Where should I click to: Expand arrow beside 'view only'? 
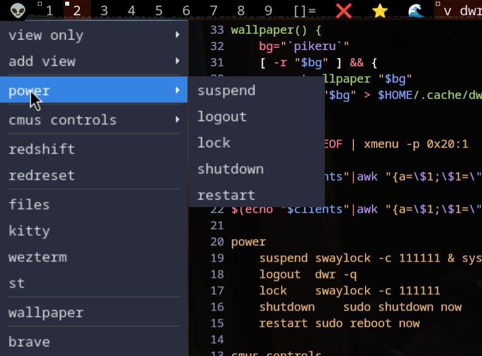coord(178,35)
